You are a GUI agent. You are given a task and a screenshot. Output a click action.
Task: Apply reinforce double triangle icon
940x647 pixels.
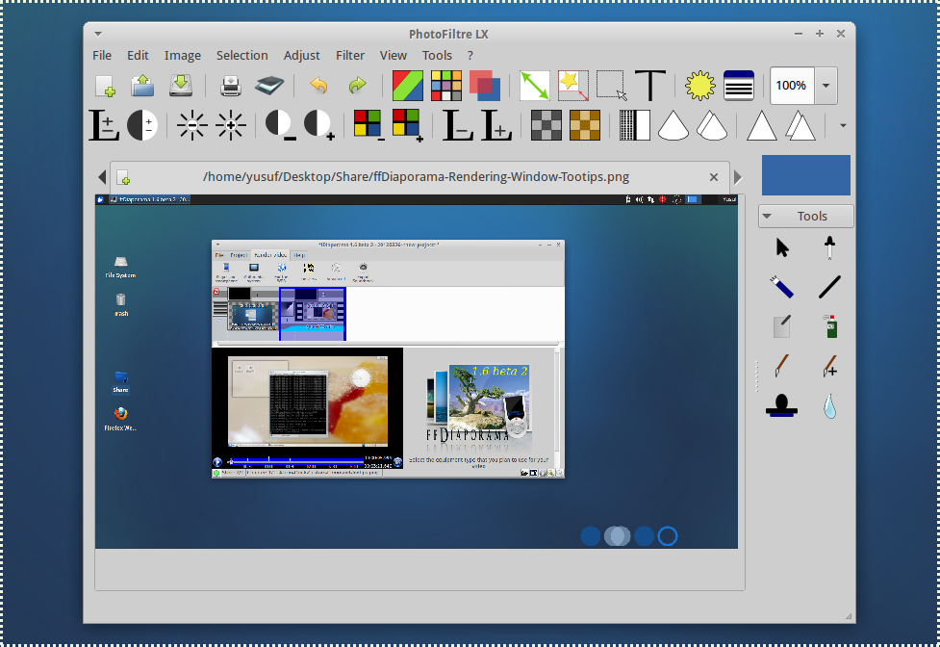click(x=800, y=125)
